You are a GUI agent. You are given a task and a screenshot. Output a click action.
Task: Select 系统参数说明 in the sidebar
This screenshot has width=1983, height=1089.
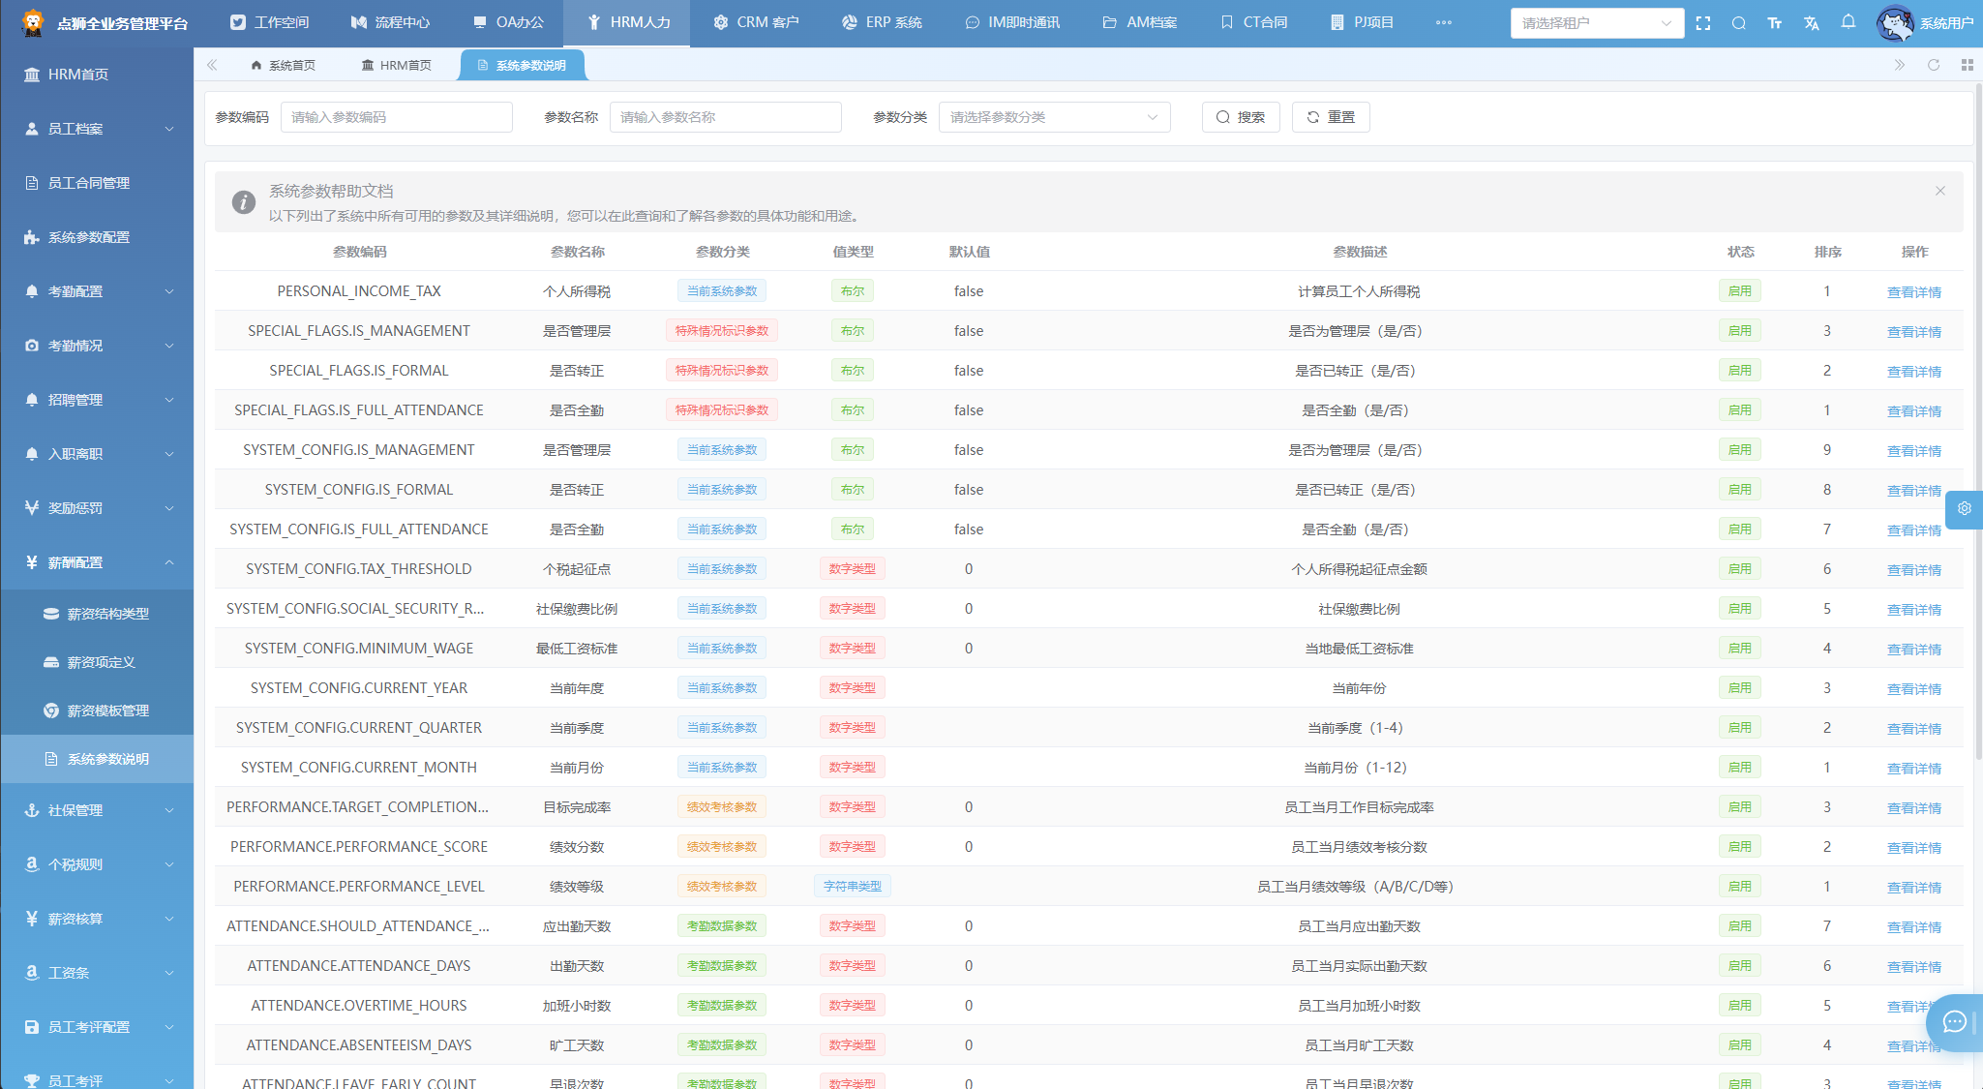click(x=97, y=759)
